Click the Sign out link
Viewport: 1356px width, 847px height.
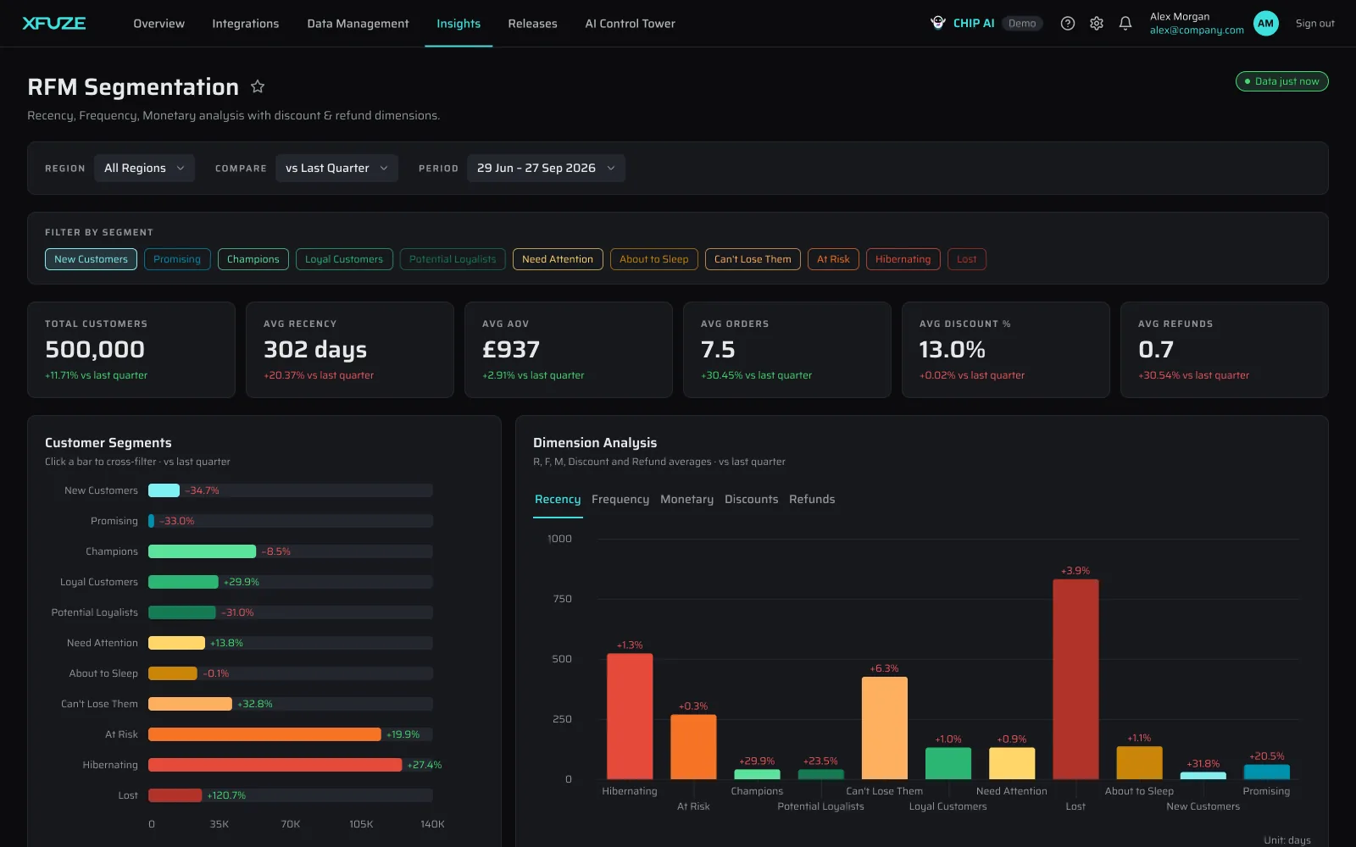tap(1314, 24)
